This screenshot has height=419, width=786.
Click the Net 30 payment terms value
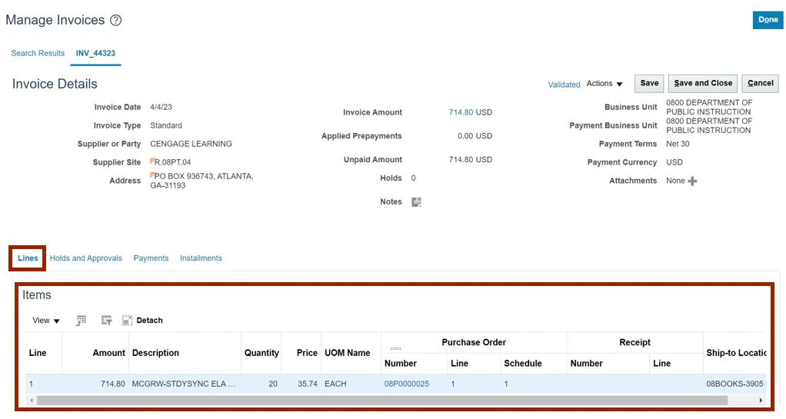click(x=678, y=144)
